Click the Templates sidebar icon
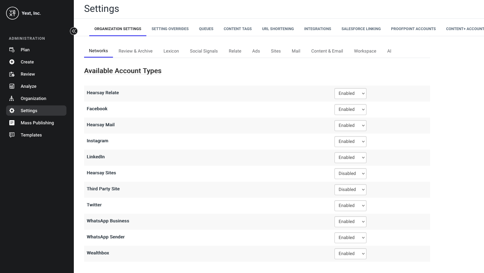Image resolution: width=484 pixels, height=273 pixels. click(12, 135)
